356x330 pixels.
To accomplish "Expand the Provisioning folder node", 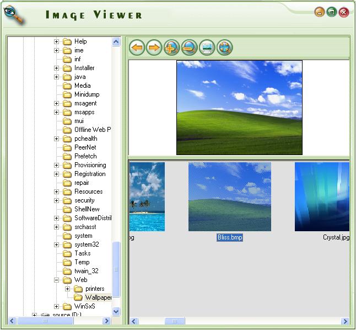I will pos(56,166).
